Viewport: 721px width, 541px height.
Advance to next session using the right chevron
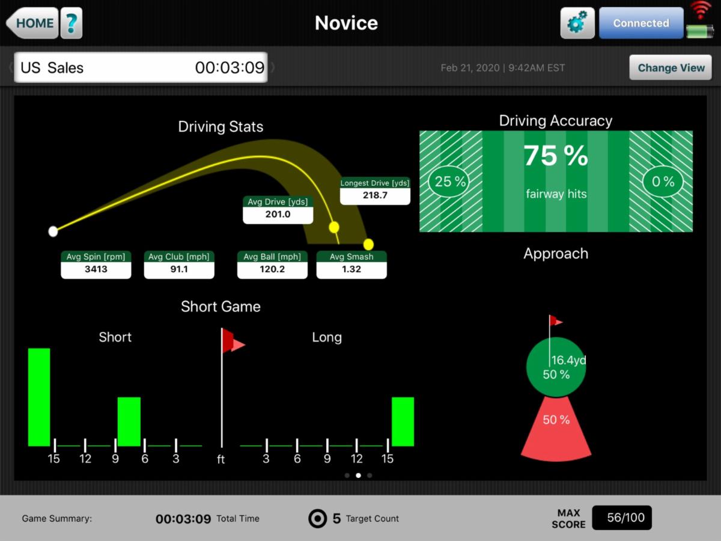pos(272,67)
